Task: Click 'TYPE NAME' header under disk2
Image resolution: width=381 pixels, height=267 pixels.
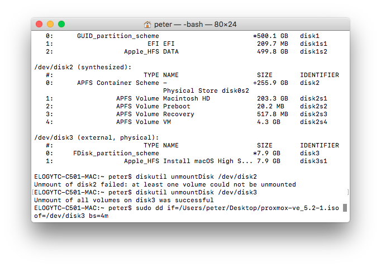Action: [x=161, y=75]
